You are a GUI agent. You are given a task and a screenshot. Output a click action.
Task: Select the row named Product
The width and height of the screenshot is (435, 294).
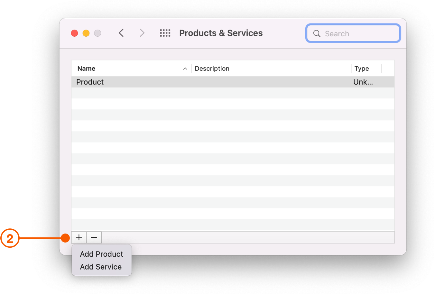pyautogui.click(x=90, y=82)
